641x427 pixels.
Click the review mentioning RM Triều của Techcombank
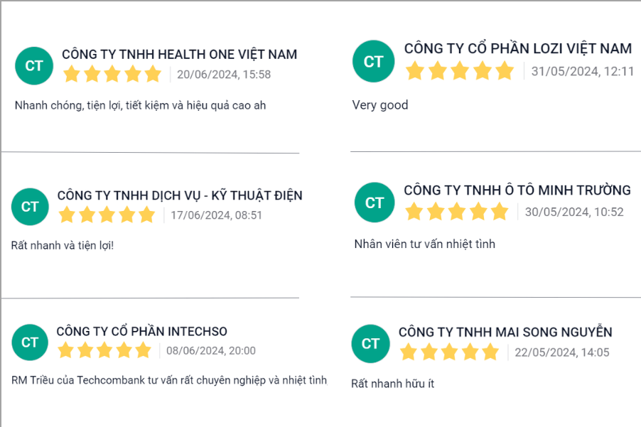pyautogui.click(x=169, y=380)
